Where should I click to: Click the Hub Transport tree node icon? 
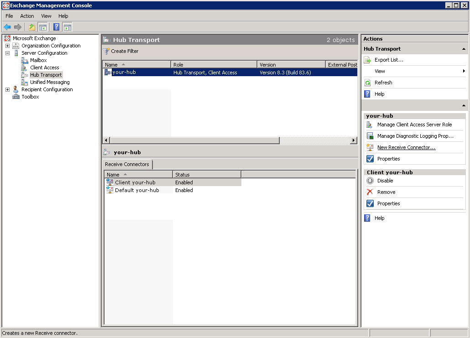point(25,75)
